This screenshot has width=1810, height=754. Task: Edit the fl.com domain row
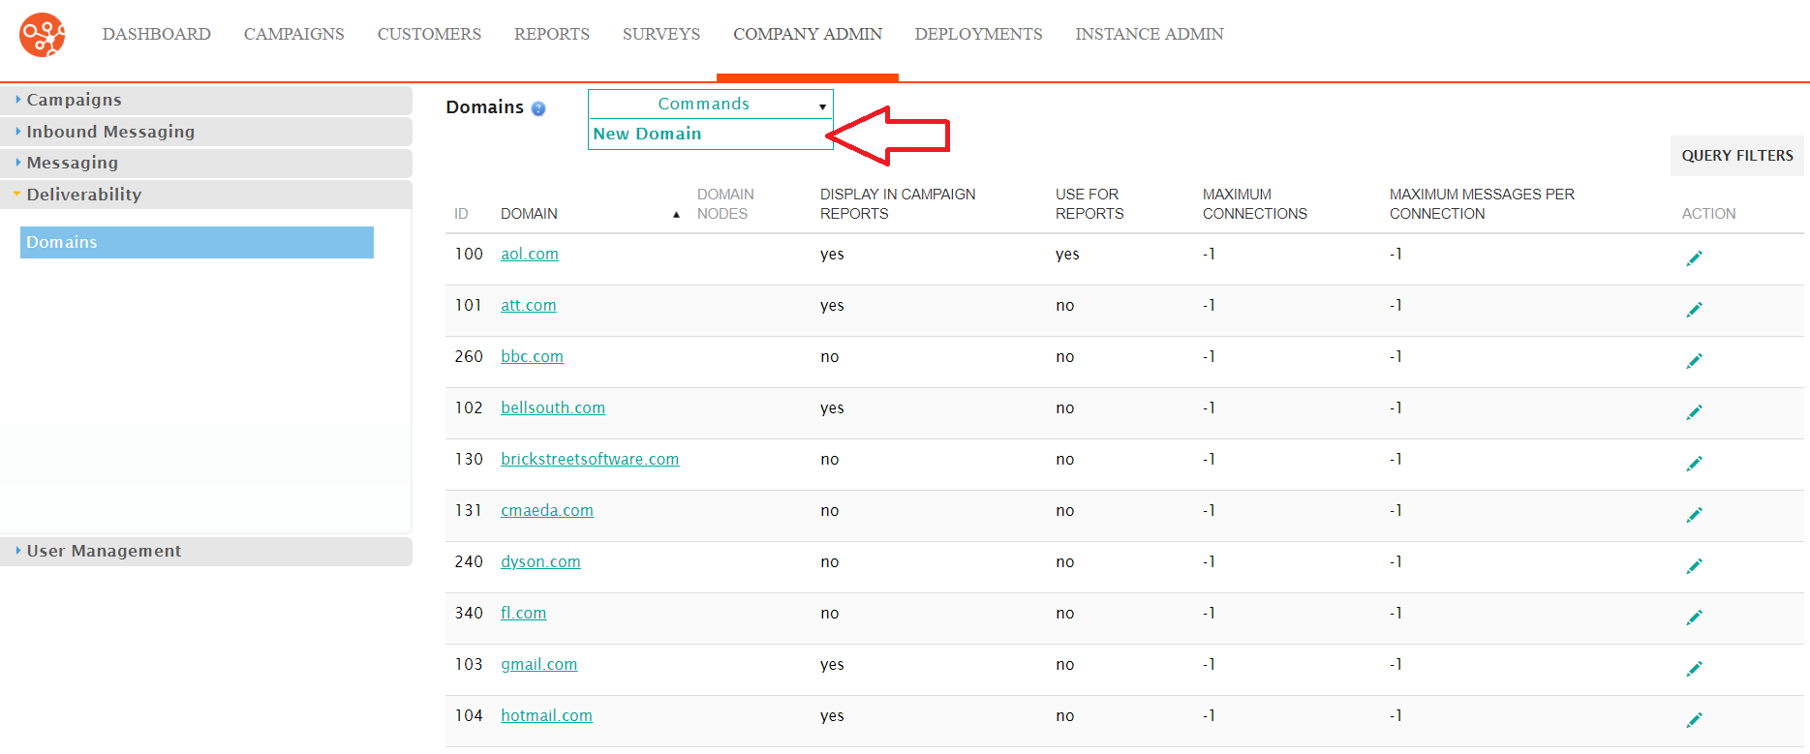[1694, 617]
